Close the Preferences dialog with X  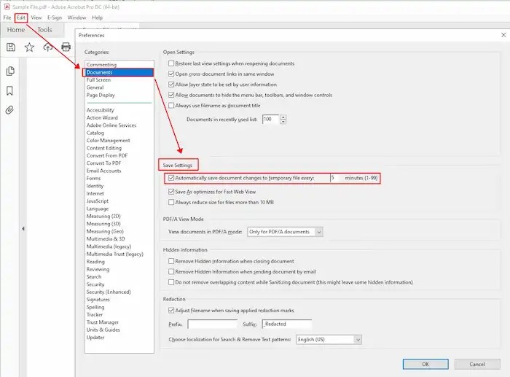pos(503,35)
